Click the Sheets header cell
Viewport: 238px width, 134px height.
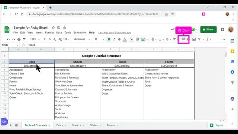[78, 62]
